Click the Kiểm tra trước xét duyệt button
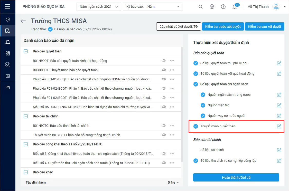 pyautogui.click(x=223, y=26)
